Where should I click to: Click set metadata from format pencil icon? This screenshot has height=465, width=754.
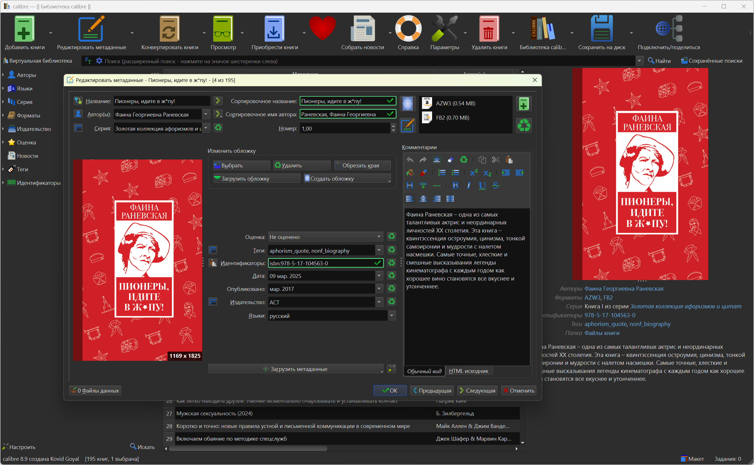(x=407, y=126)
